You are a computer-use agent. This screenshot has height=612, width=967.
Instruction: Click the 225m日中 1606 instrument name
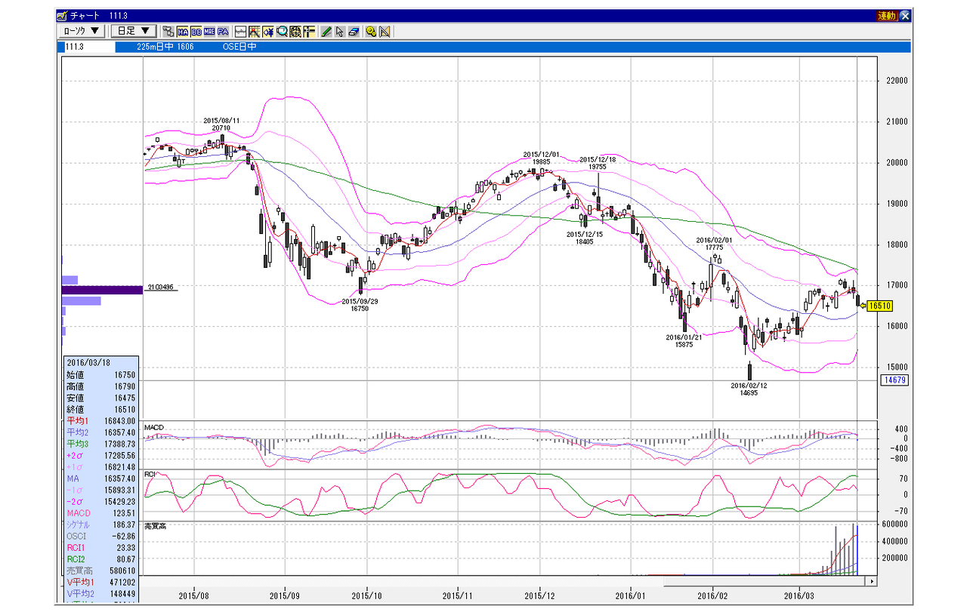coord(165,47)
